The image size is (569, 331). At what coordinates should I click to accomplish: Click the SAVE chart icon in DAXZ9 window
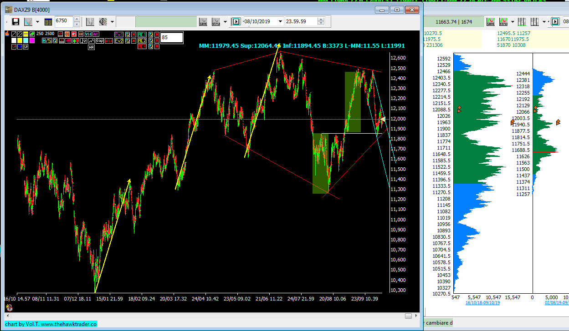pos(203,21)
